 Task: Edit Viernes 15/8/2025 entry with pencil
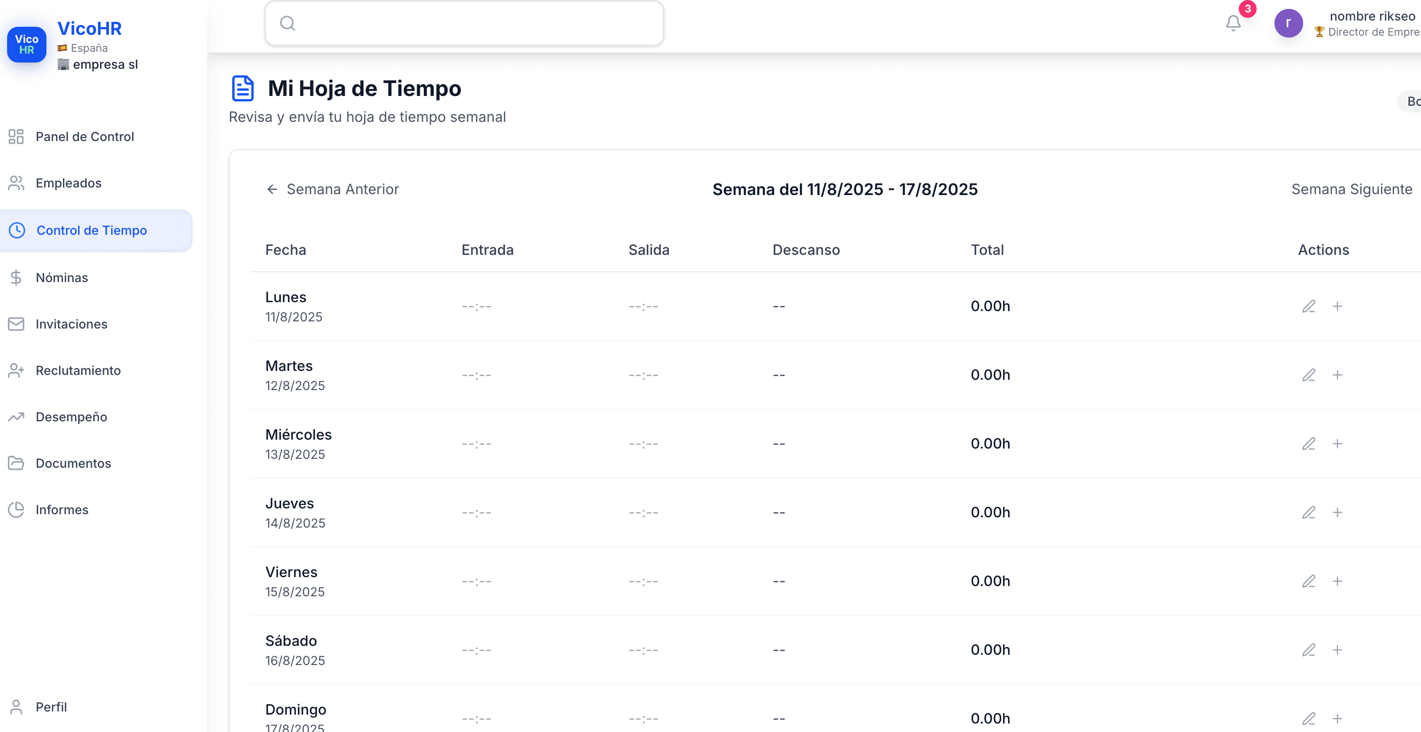[x=1308, y=581]
